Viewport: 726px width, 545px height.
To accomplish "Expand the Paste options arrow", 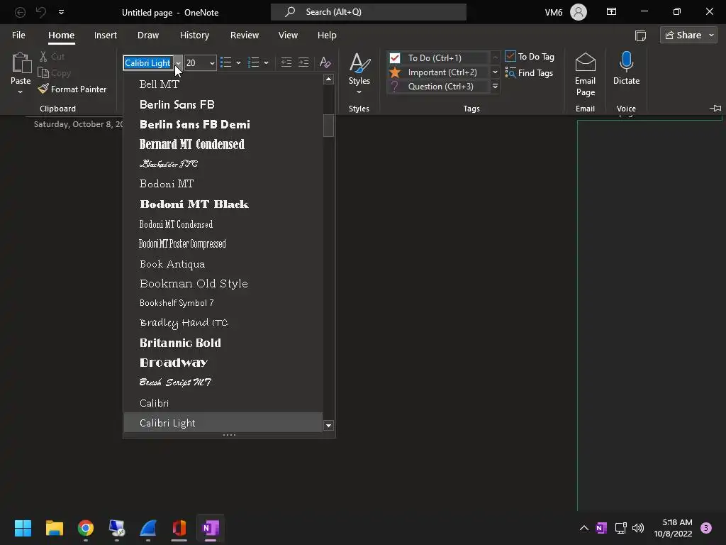I will click(21, 92).
